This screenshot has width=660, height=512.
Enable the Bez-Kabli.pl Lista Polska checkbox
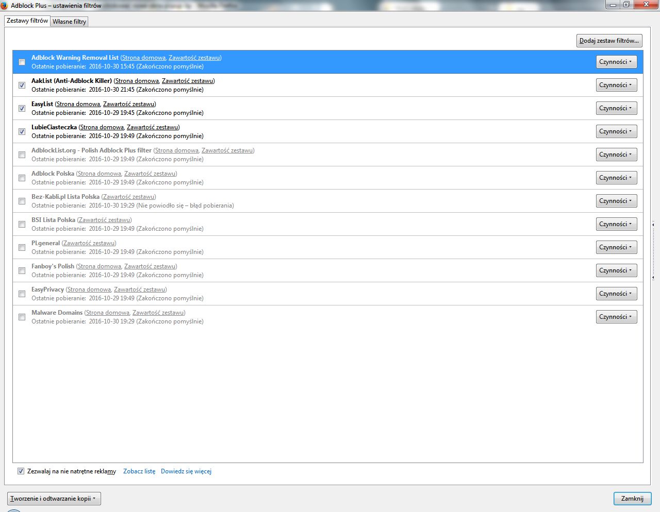click(22, 201)
